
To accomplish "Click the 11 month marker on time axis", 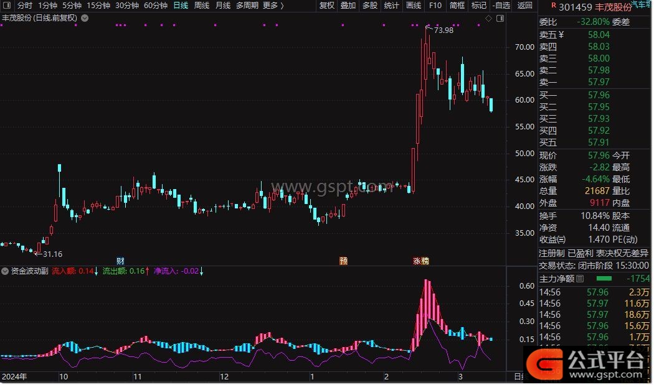I will pyautogui.click(x=137, y=377).
